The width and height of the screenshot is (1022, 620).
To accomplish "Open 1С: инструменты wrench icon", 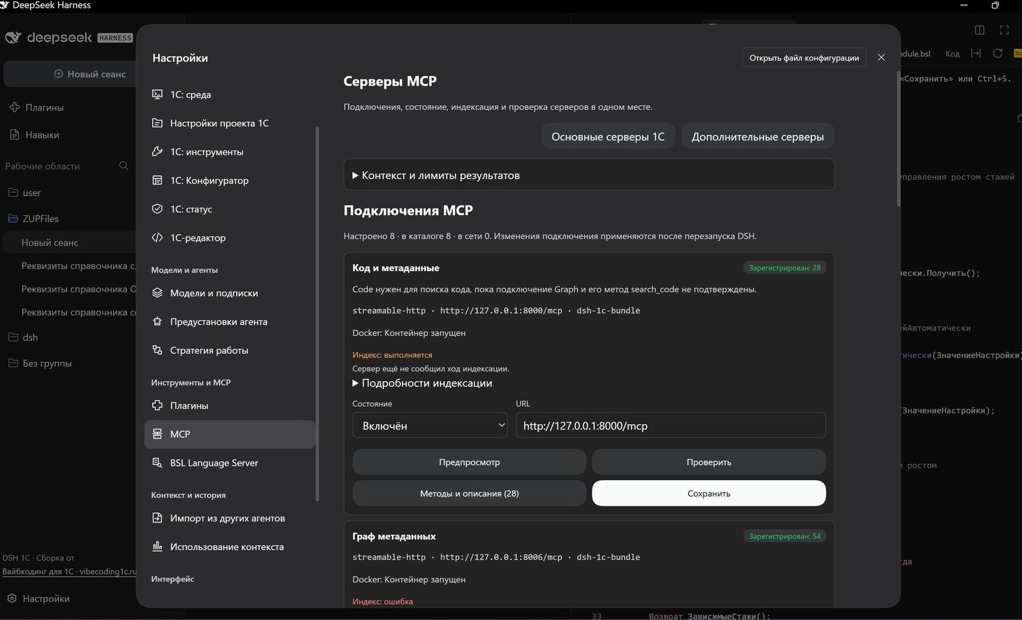I will (157, 151).
